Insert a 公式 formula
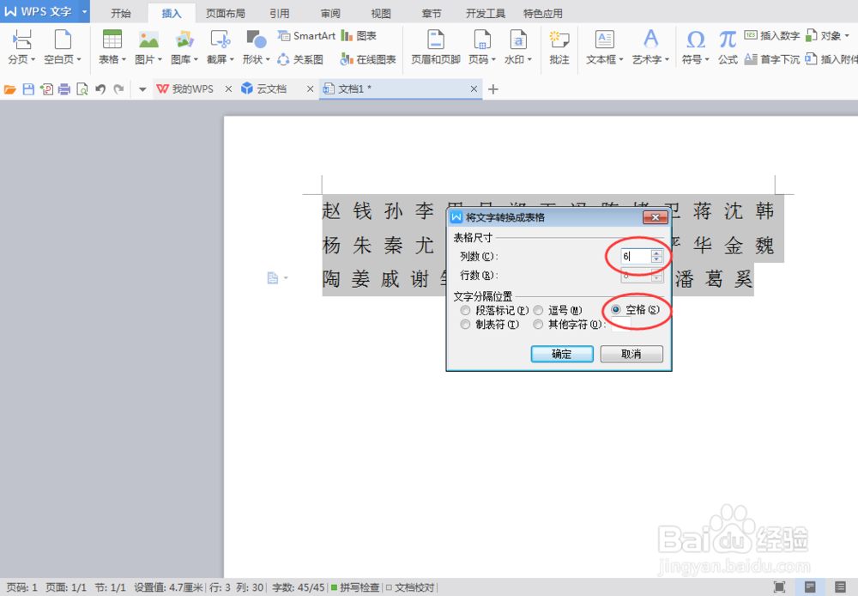This screenshot has height=596, width=858. click(728, 47)
